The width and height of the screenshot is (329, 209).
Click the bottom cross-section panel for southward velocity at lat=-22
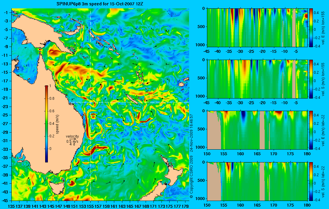click(x=257, y=181)
